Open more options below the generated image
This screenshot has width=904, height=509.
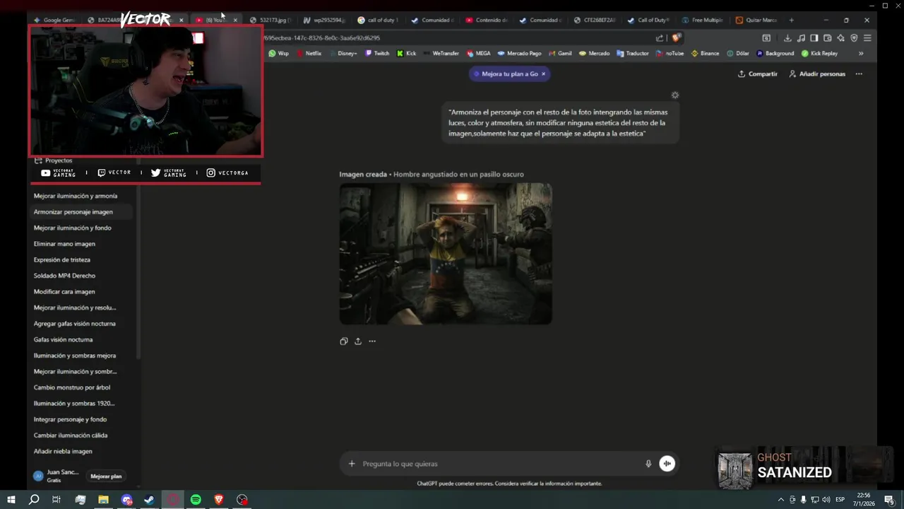click(372, 341)
